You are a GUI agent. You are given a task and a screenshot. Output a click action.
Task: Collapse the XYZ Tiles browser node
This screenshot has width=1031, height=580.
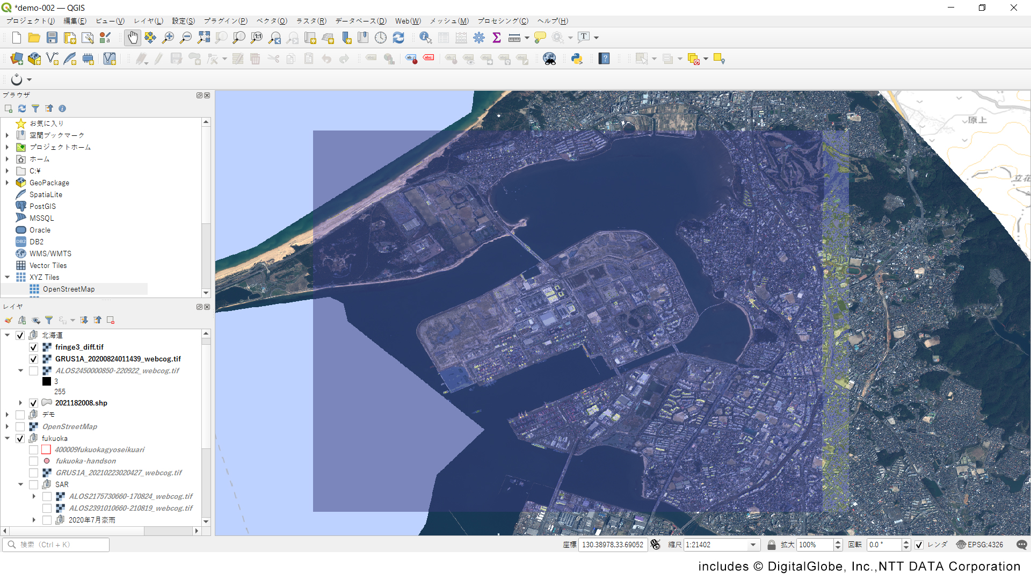click(x=8, y=277)
